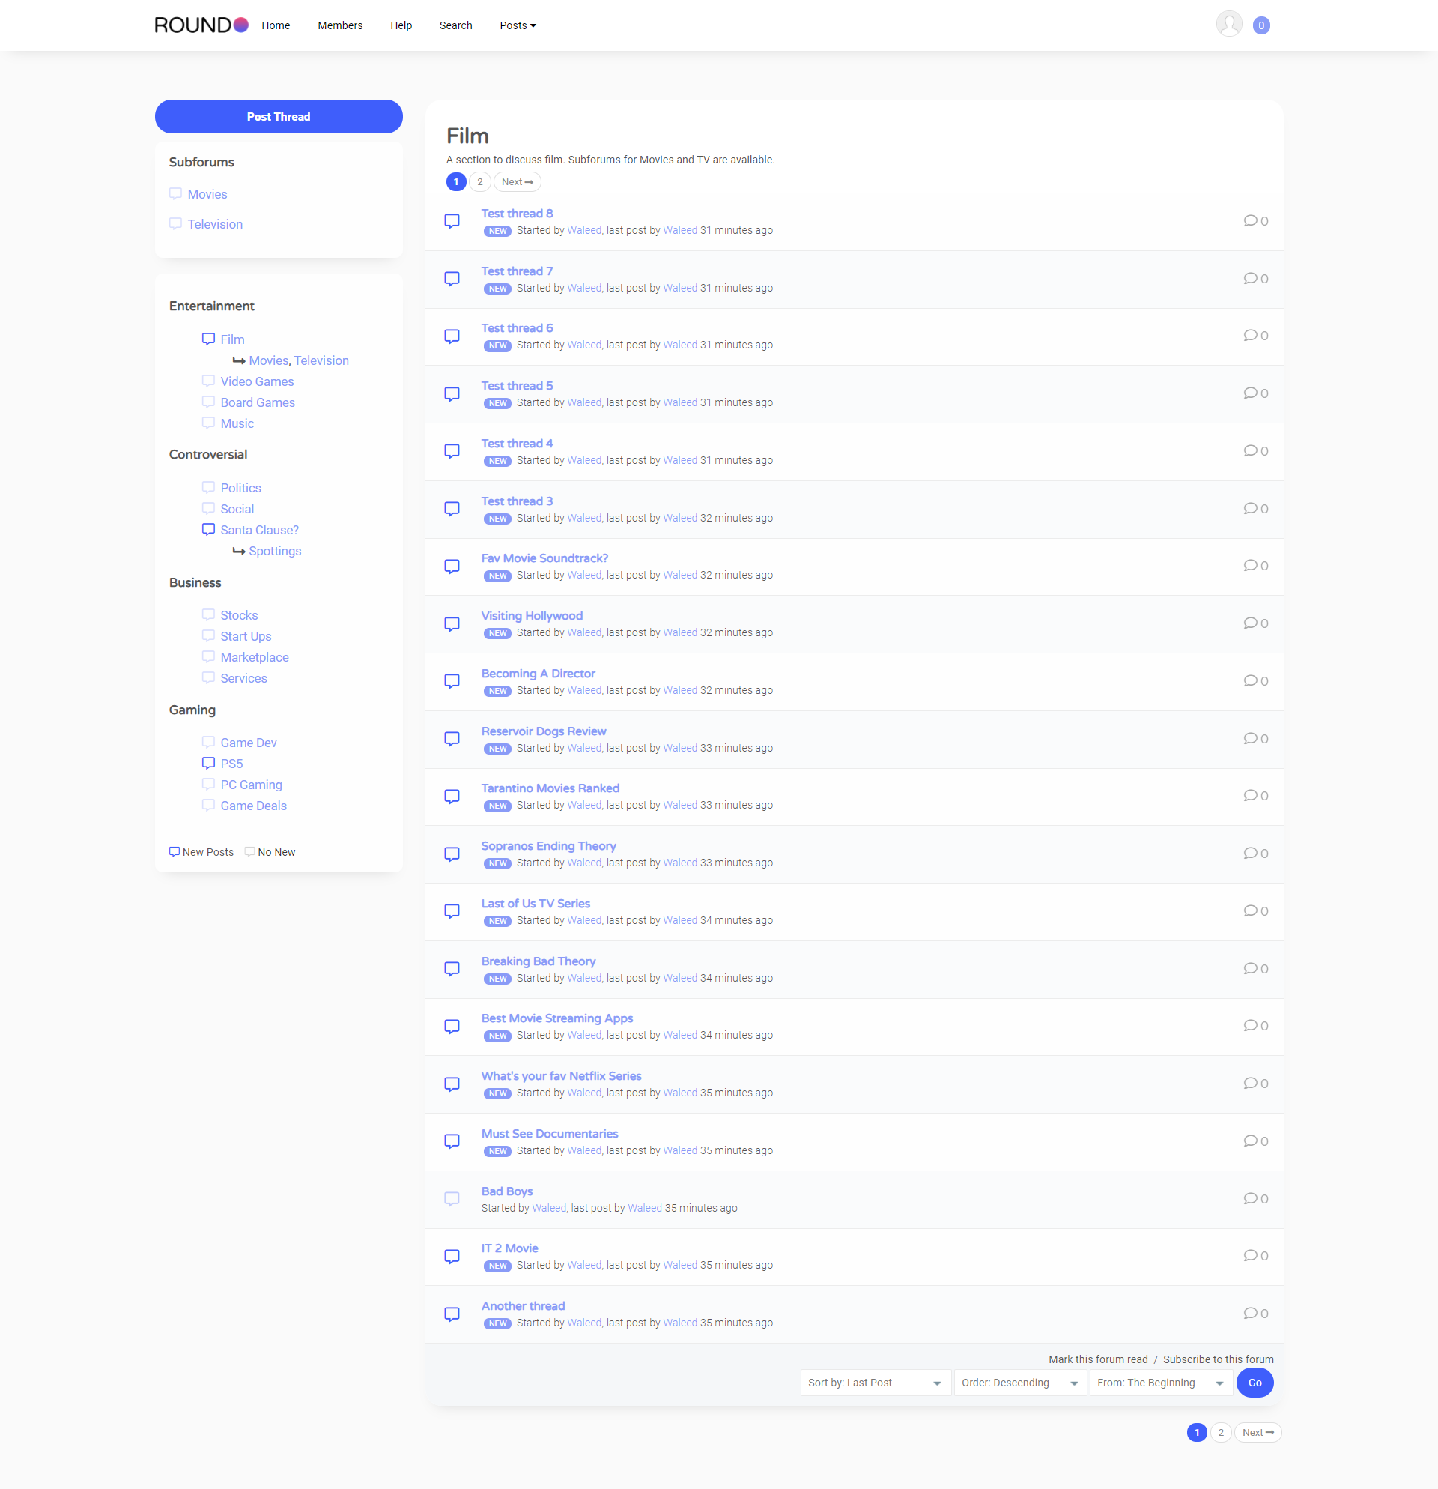Screen dimensions: 1438x1489
Task: Open the Marketplace forum link
Action: coord(255,657)
